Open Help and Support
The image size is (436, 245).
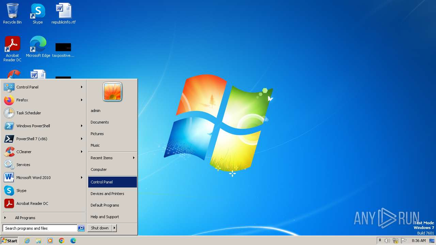(x=112, y=217)
